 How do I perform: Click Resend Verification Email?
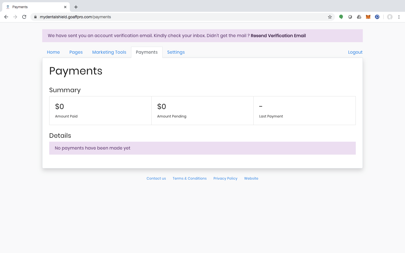tap(278, 36)
